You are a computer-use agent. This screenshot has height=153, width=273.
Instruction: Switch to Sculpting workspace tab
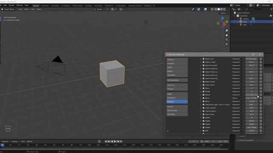tap(55, 6)
